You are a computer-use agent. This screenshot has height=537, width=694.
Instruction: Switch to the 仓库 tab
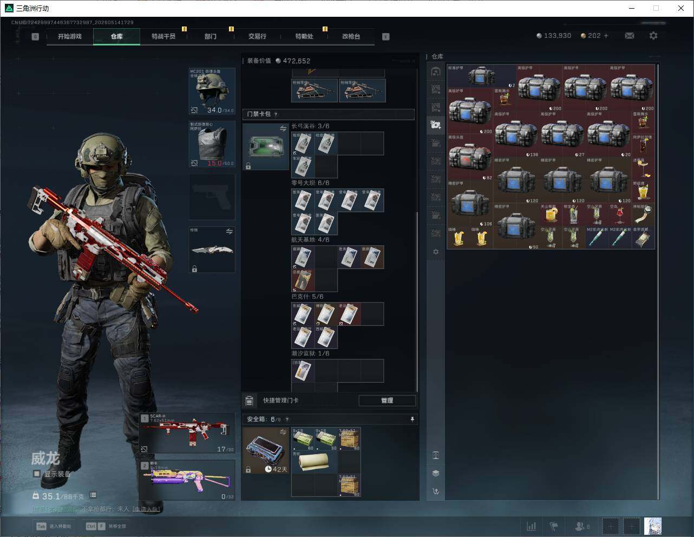117,36
